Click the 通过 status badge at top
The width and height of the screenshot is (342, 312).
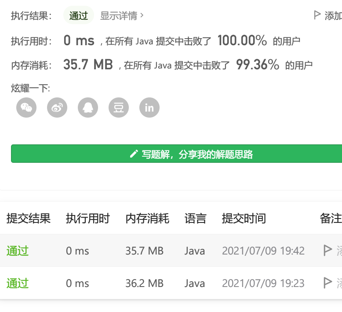click(x=79, y=15)
